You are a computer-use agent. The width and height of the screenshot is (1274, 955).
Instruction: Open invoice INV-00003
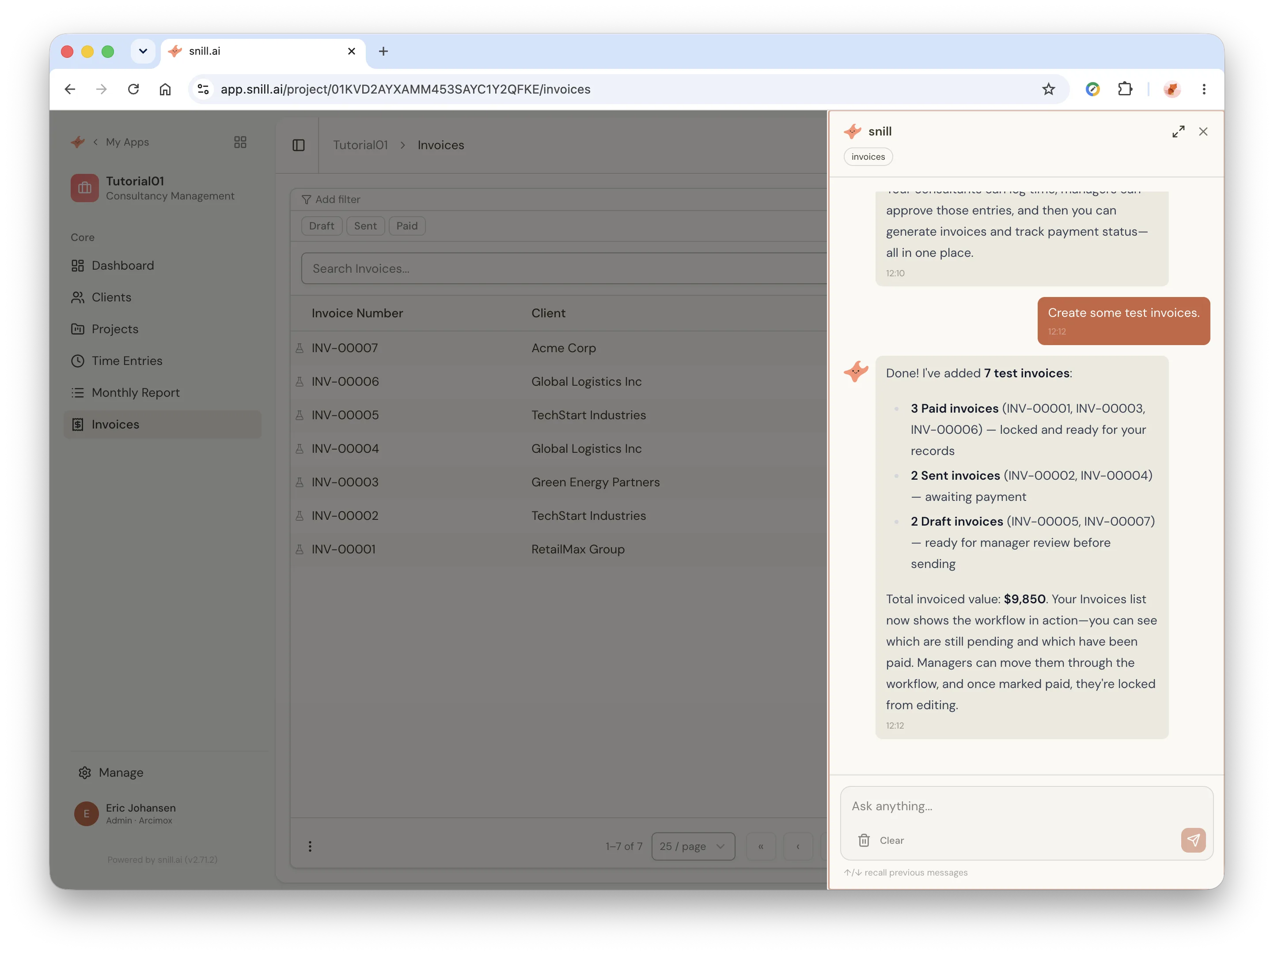[345, 482]
